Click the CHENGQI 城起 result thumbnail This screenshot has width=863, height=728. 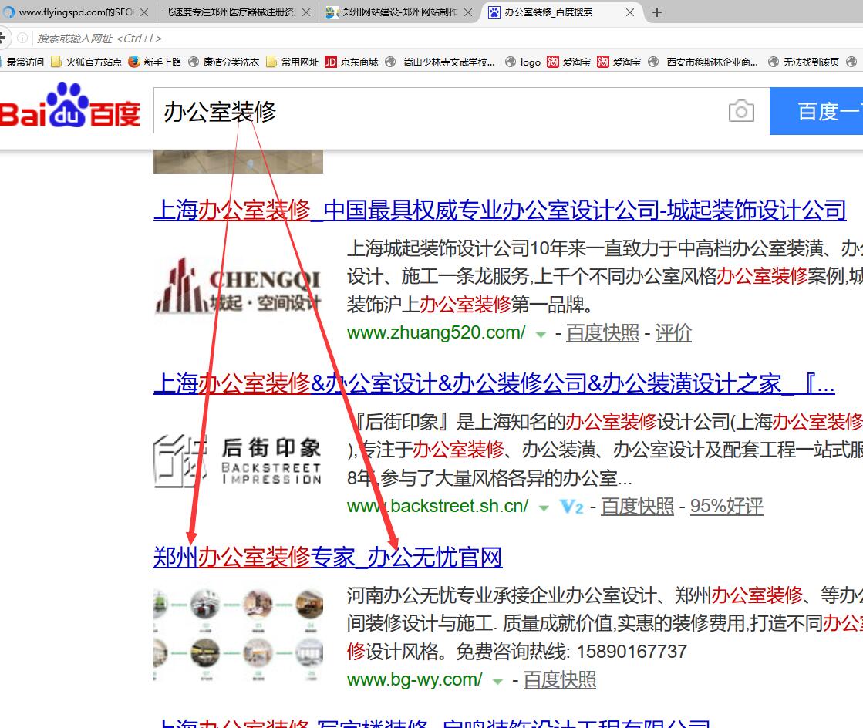point(238,287)
